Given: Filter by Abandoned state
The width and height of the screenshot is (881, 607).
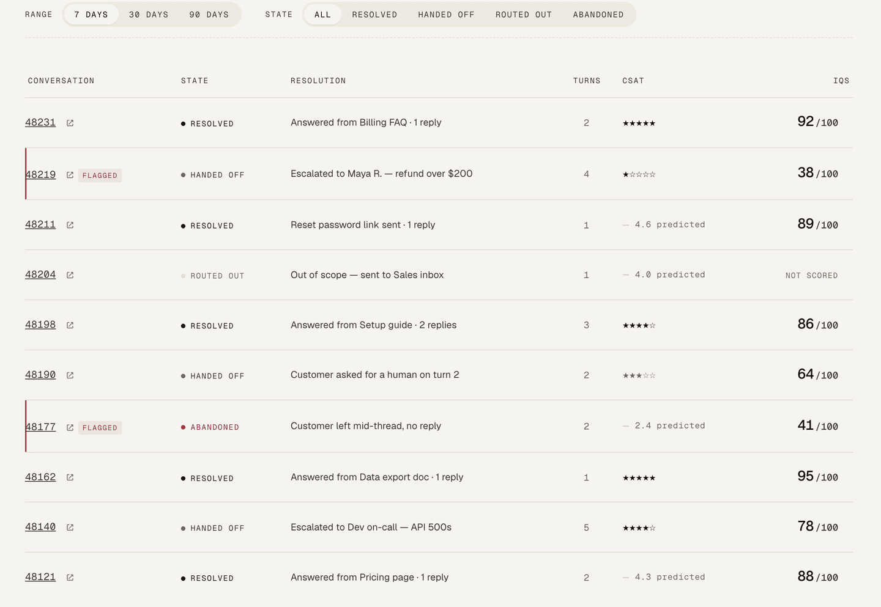Looking at the screenshot, I should pyautogui.click(x=598, y=15).
